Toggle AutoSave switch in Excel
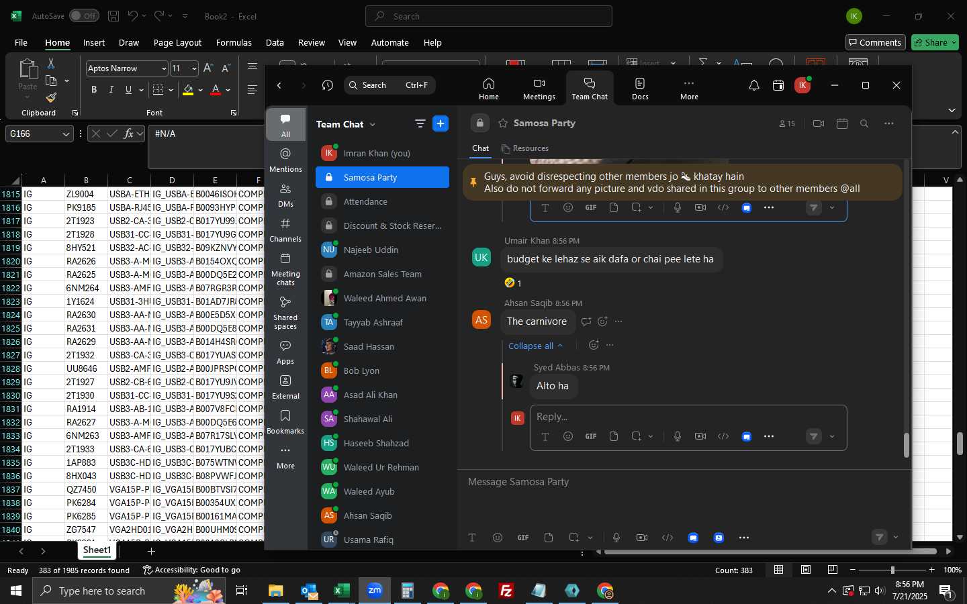 [84, 16]
